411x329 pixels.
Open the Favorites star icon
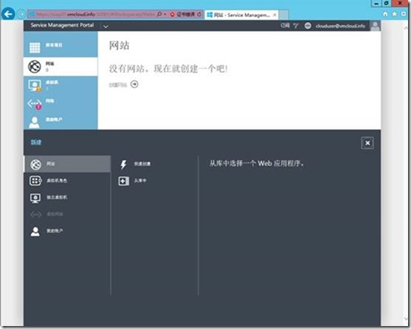pyautogui.click(x=394, y=14)
